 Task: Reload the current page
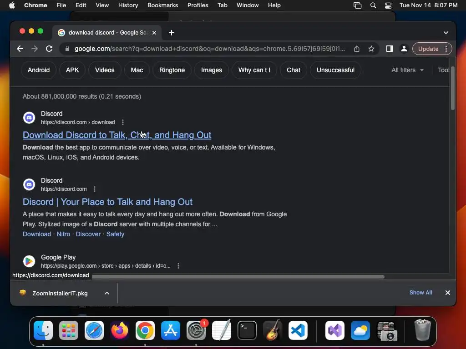click(x=49, y=49)
